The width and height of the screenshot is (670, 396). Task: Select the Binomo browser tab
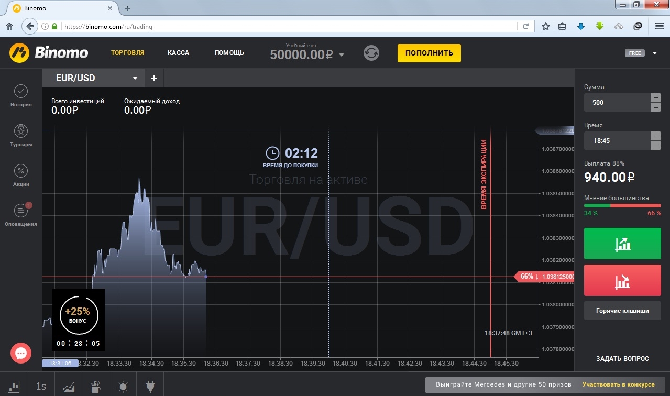tap(63, 8)
